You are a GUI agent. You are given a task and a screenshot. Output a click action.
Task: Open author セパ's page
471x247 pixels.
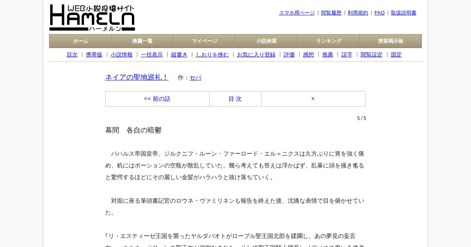[195, 78]
